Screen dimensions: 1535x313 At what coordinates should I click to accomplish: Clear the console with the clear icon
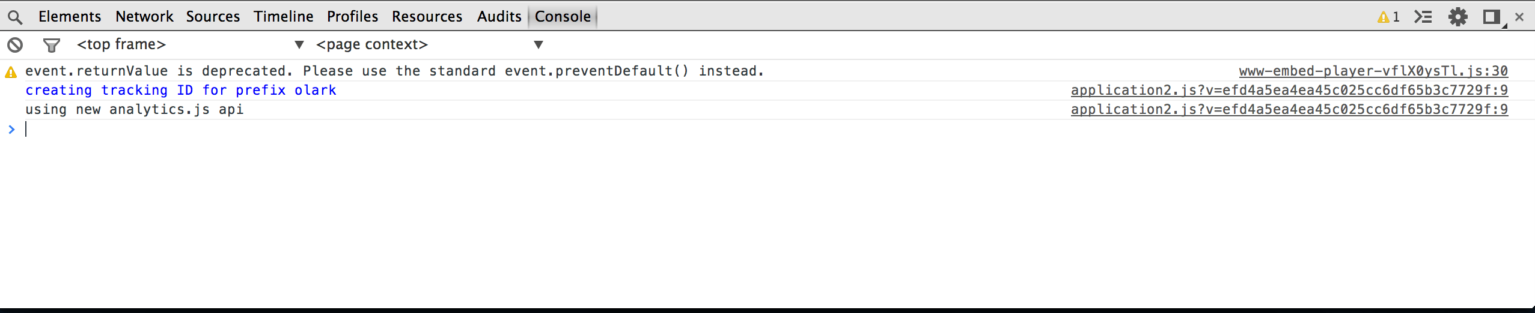pyautogui.click(x=15, y=45)
